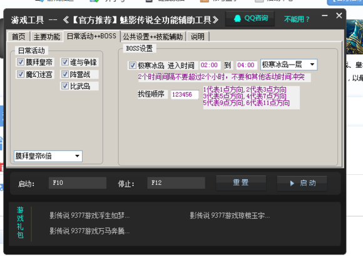Click the direction legend text 1代表1点方向
The height and width of the screenshot is (257, 363).
pos(223,90)
